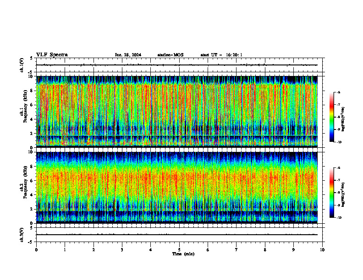This screenshot has height=280, width=363.
Task: Click the ch.1 waveform trace panel
Action: click(179, 65)
